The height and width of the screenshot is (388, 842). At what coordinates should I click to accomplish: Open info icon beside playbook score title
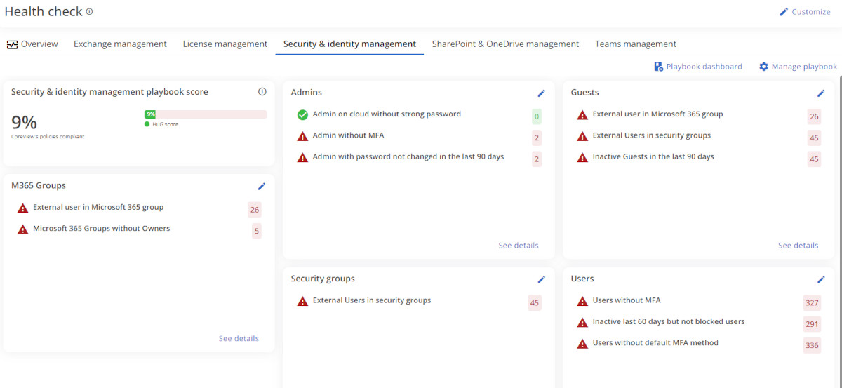point(262,92)
